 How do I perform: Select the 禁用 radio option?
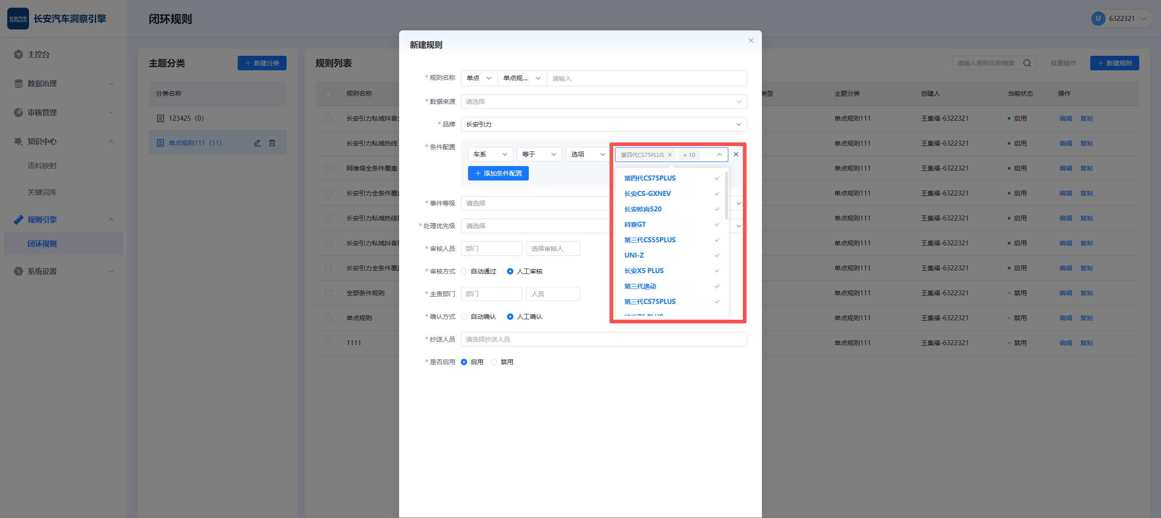pyautogui.click(x=494, y=362)
